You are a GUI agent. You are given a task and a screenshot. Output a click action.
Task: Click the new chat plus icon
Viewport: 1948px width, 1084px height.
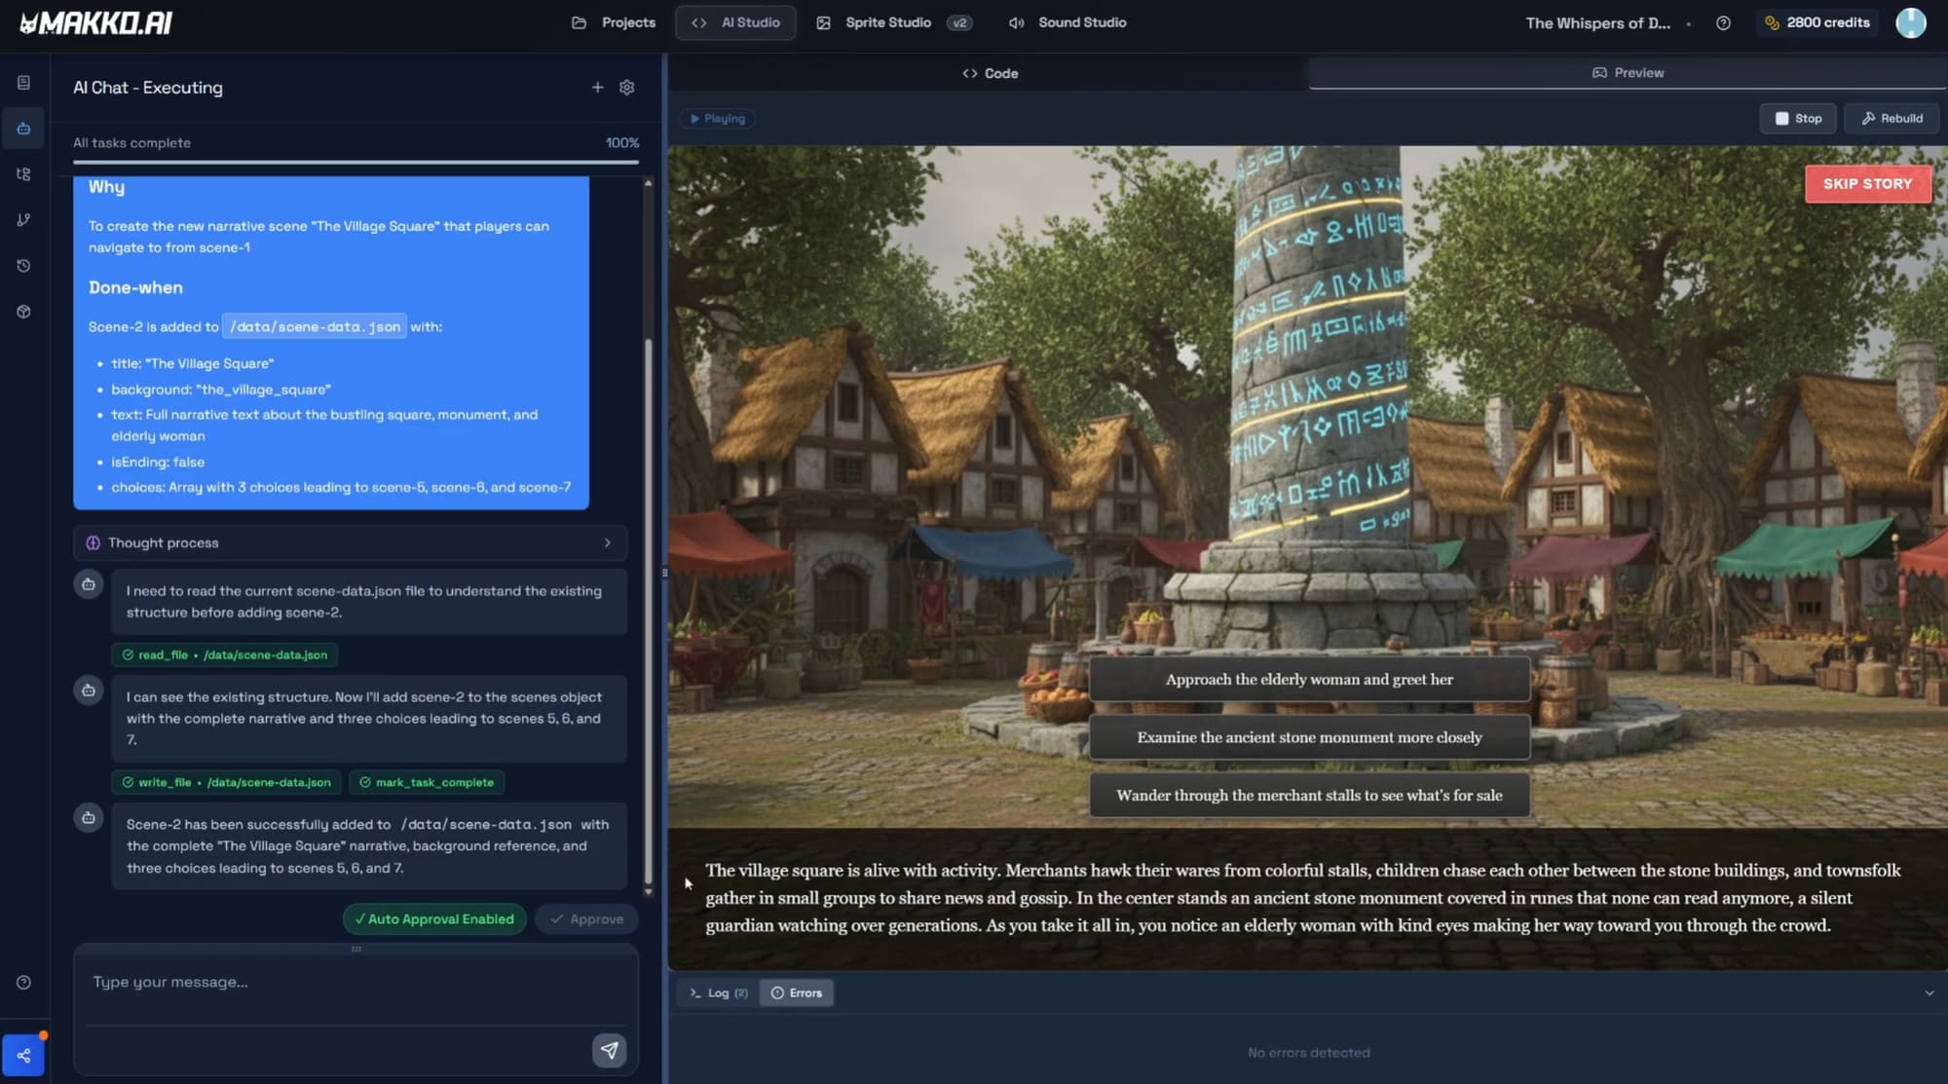(x=597, y=88)
